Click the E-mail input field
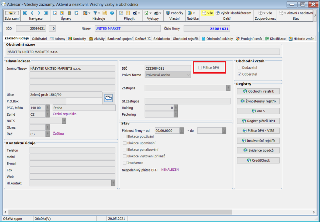 [72, 164]
